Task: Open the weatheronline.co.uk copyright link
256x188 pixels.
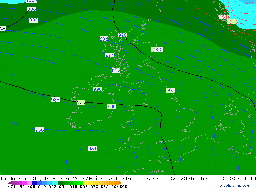Action: click(234, 186)
